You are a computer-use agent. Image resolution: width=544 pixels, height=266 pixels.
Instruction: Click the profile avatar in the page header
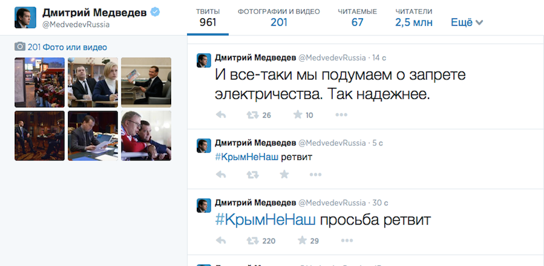click(x=25, y=18)
